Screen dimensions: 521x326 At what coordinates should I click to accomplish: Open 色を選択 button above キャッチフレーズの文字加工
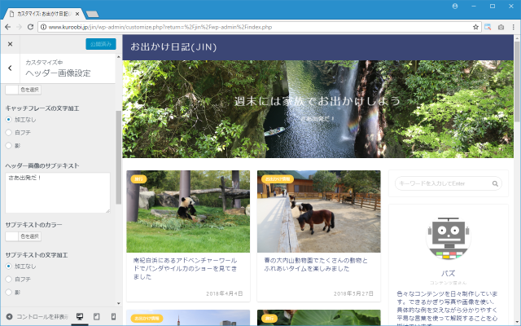click(x=29, y=90)
